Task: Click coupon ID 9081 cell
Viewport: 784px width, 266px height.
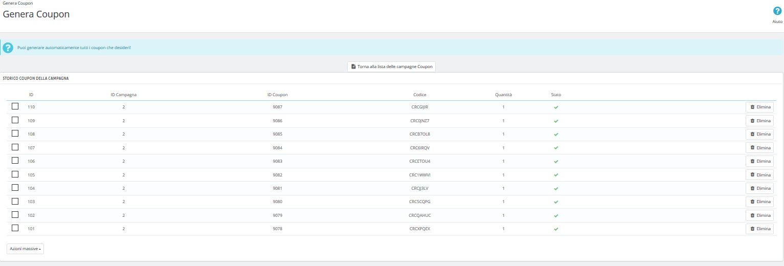Action: click(x=278, y=188)
